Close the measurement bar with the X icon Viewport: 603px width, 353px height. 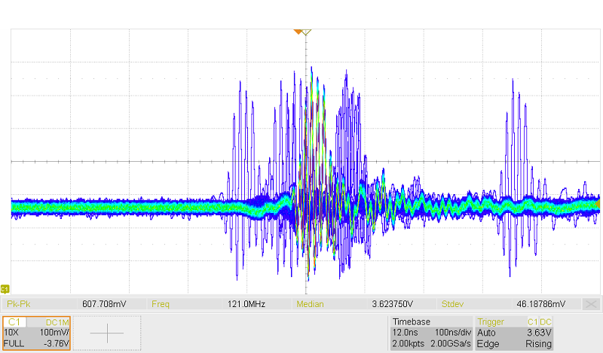592,304
